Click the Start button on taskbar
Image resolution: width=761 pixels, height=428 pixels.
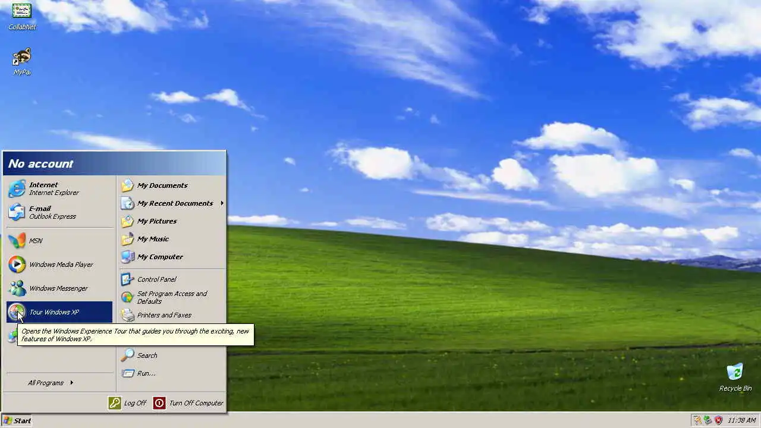pos(17,420)
